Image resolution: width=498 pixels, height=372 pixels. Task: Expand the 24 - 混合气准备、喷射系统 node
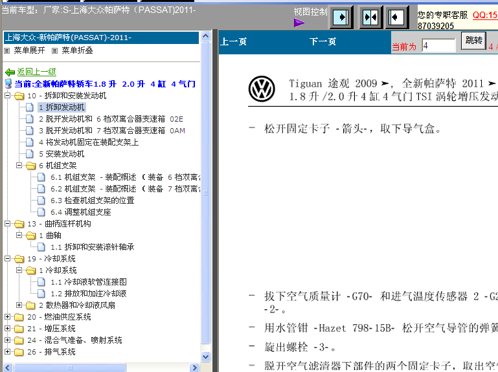coord(8,340)
